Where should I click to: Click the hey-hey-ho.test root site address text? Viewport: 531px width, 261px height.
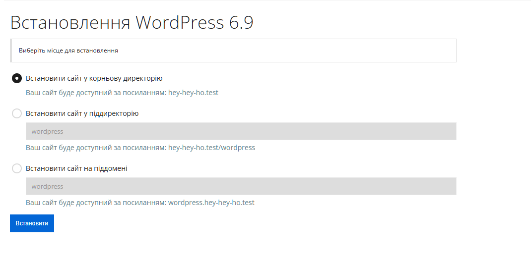tap(194, 93)
